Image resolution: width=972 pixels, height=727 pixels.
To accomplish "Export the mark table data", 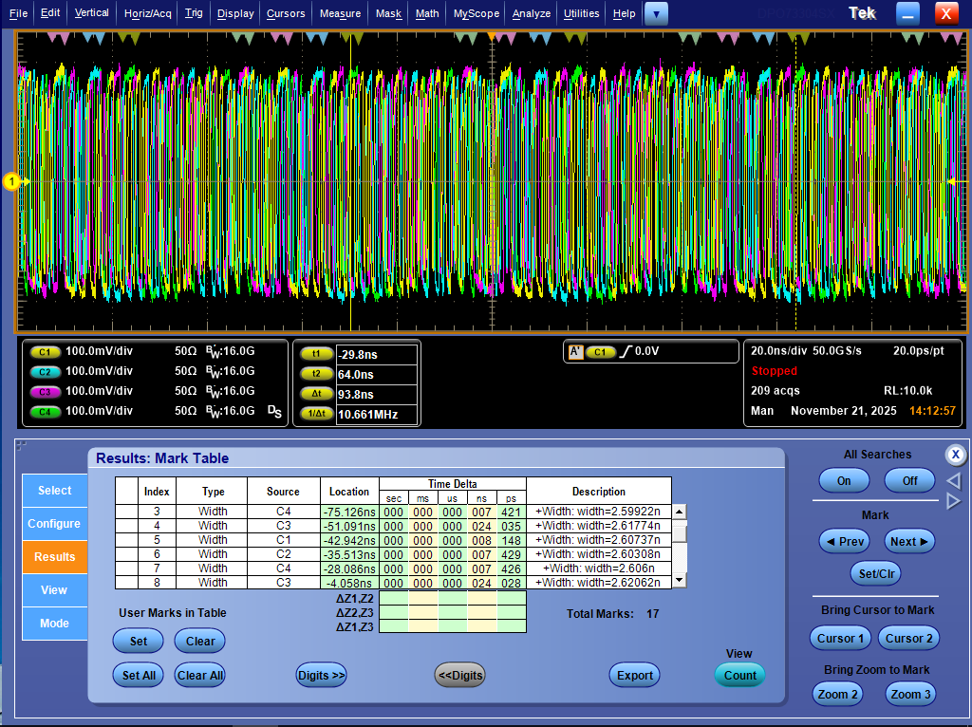I will [634, 675].
